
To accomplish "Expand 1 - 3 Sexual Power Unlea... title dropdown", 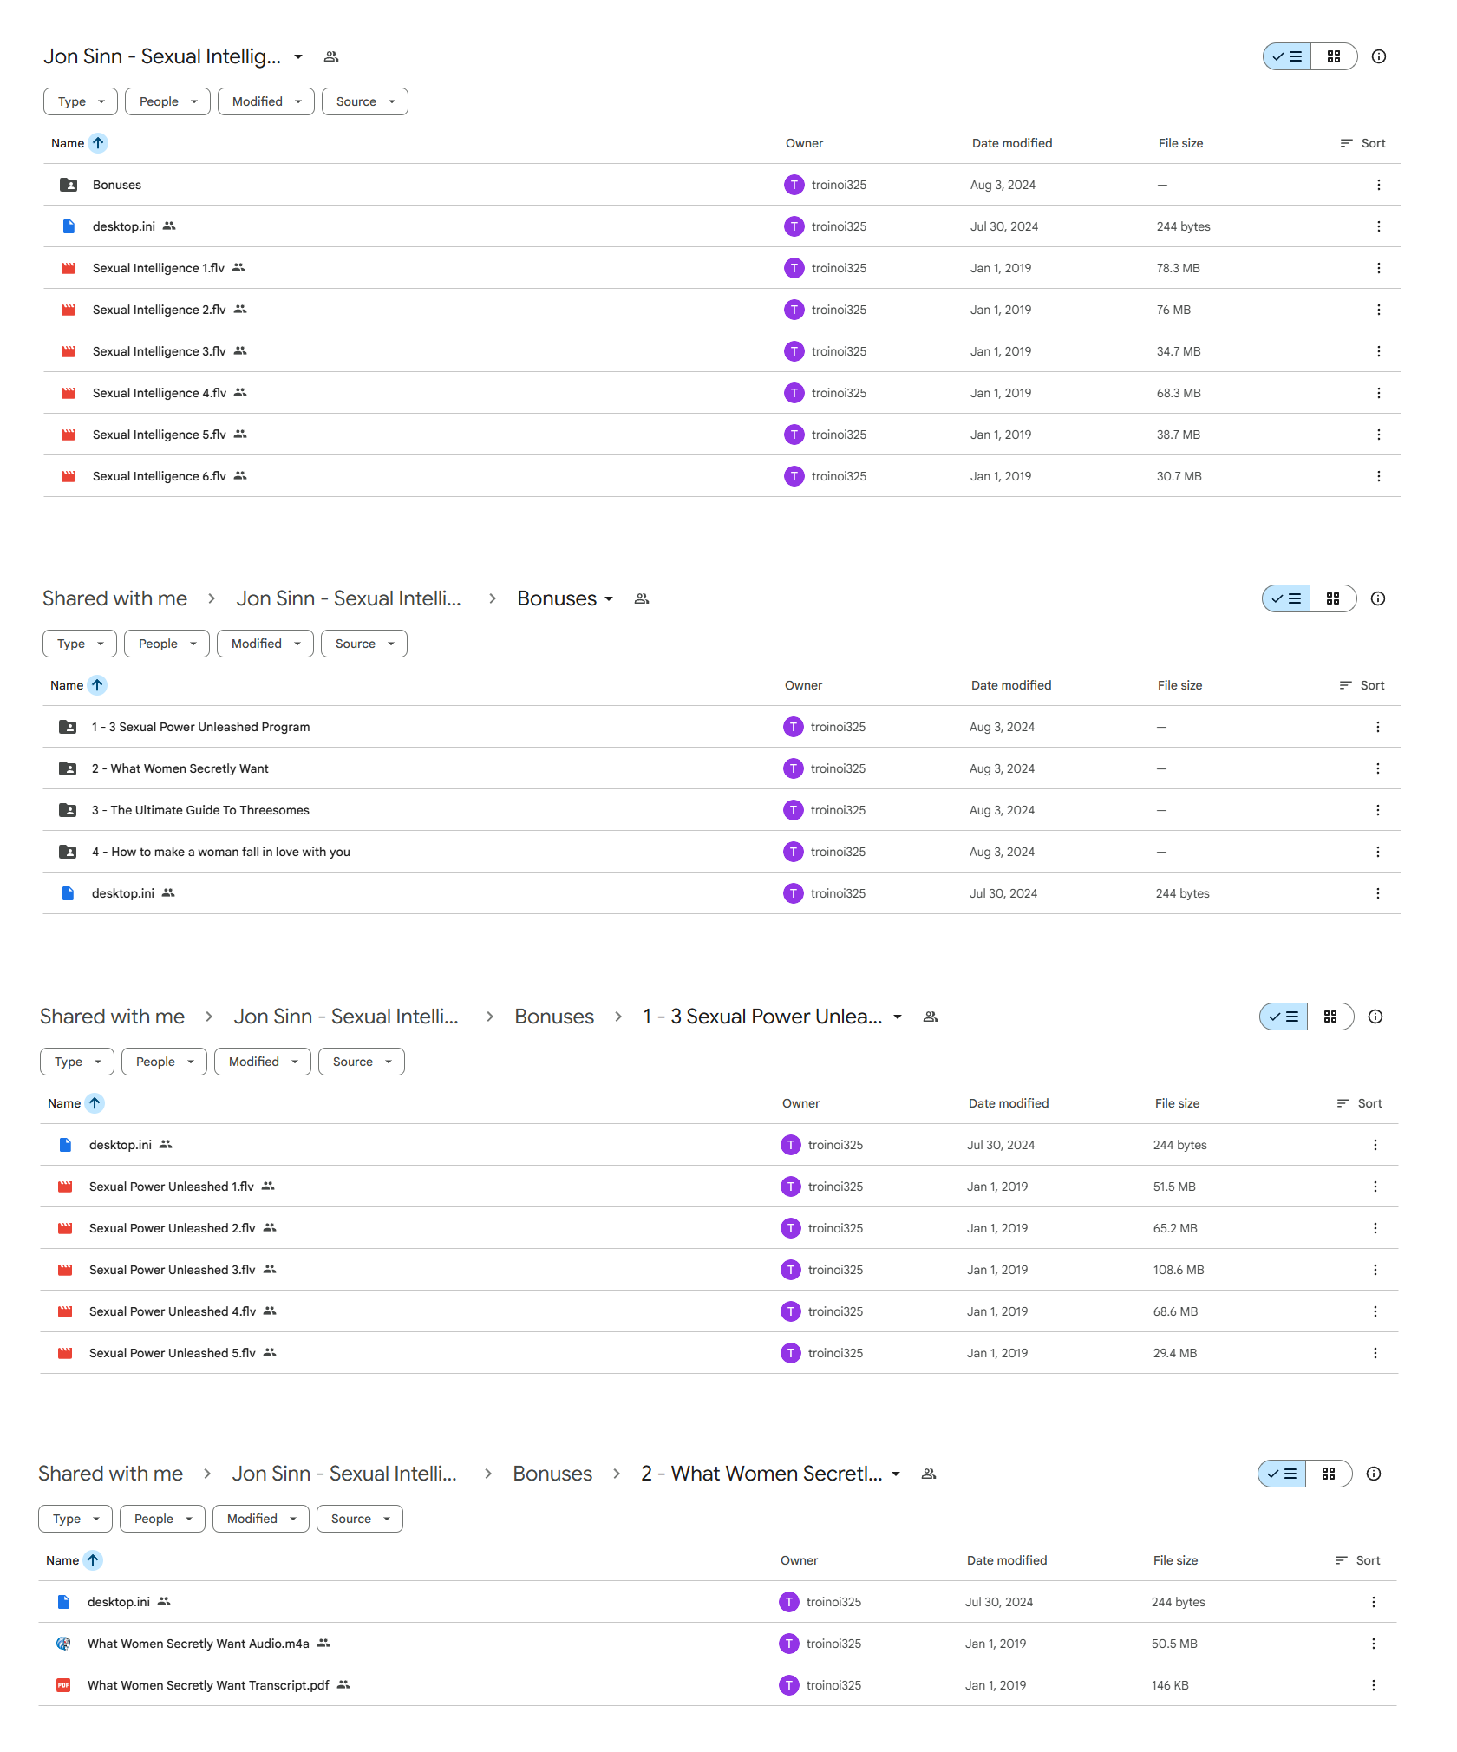I will 898,1017.
